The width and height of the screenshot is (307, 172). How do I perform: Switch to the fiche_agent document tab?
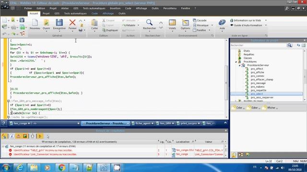(x=143, y=123)
